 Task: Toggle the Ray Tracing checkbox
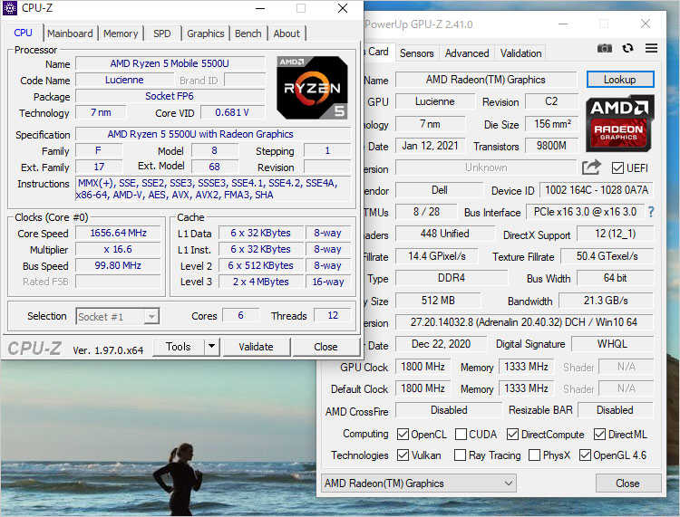click(460, 455)
